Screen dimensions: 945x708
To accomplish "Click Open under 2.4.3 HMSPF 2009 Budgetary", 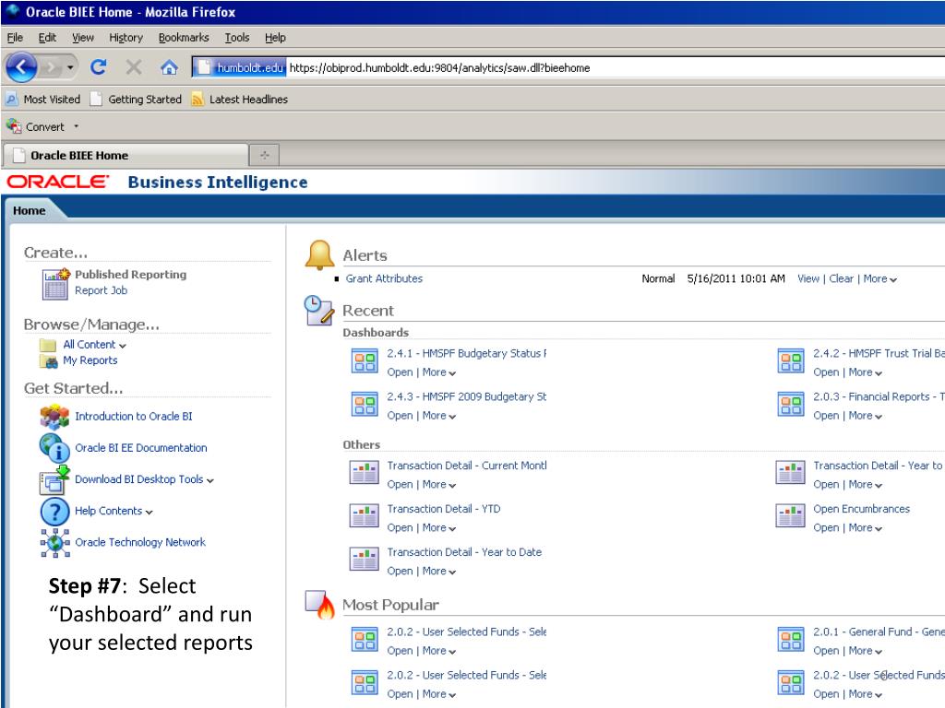I will click(400, 416).
